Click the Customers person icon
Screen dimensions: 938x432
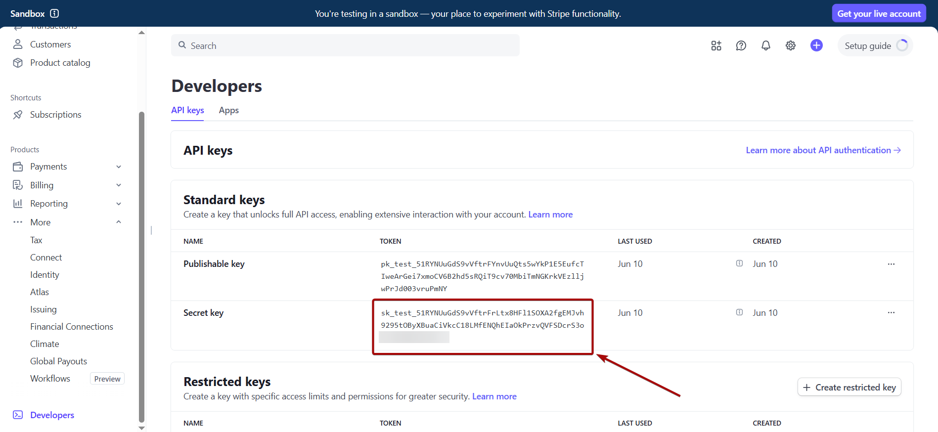18,44
